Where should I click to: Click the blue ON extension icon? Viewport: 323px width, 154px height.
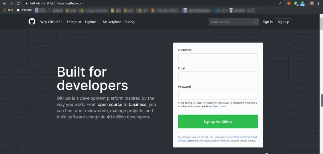point(302,4)
